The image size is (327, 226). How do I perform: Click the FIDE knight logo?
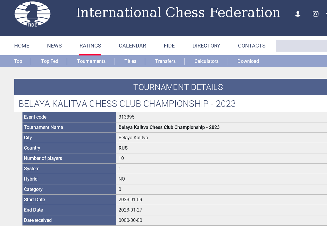(32, 14)
